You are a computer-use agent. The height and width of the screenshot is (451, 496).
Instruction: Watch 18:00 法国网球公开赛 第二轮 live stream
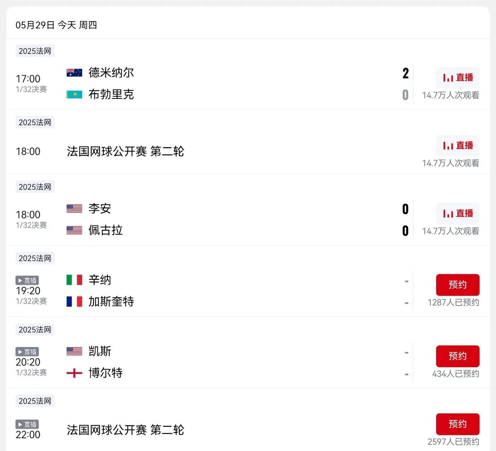[458, 146]
